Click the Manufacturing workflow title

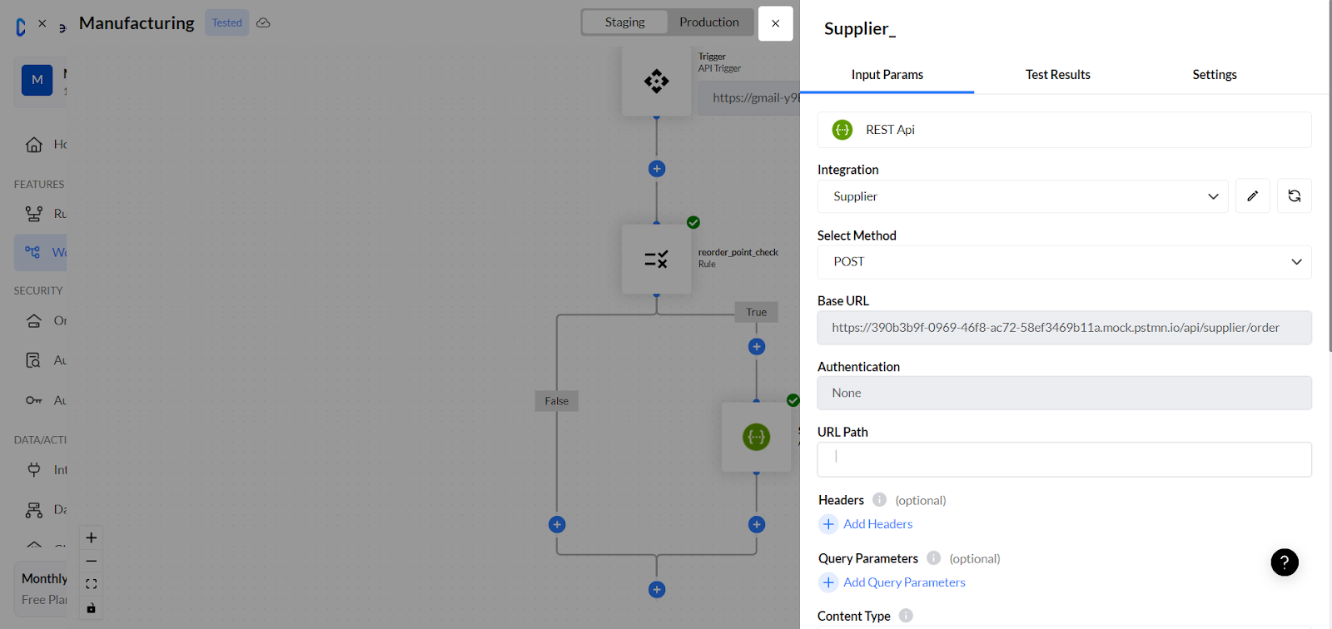click(x=137, y=23)
